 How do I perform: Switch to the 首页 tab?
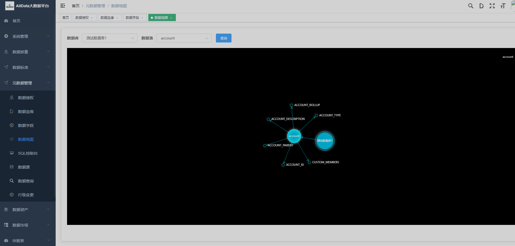[66, 18]
